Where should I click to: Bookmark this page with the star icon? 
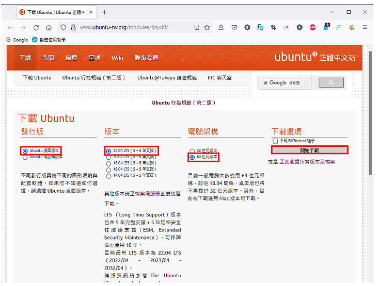click(x=207, y=27)
